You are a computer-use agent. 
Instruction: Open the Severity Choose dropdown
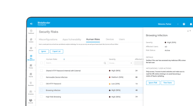pos(120,63)
